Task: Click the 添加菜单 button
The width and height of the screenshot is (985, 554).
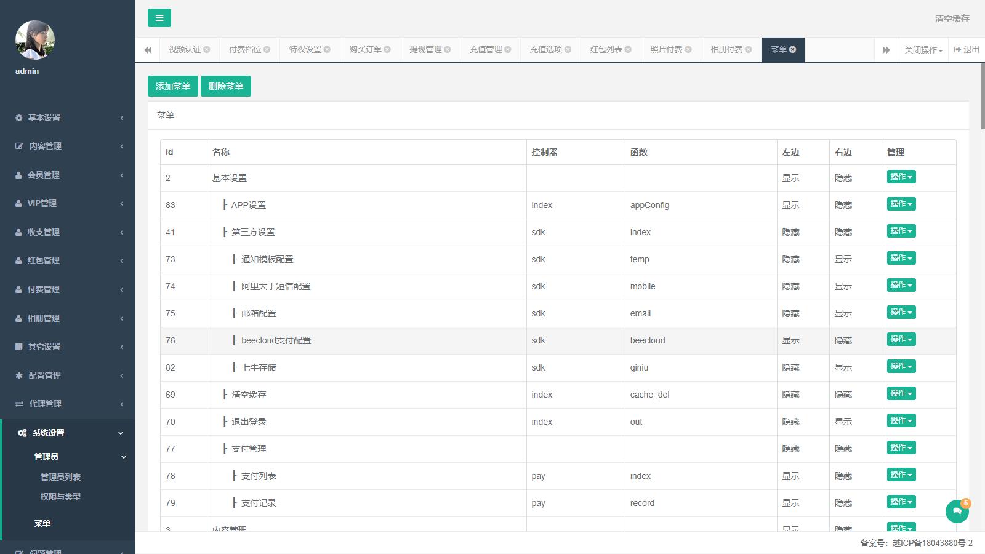Action: point(172,86)
